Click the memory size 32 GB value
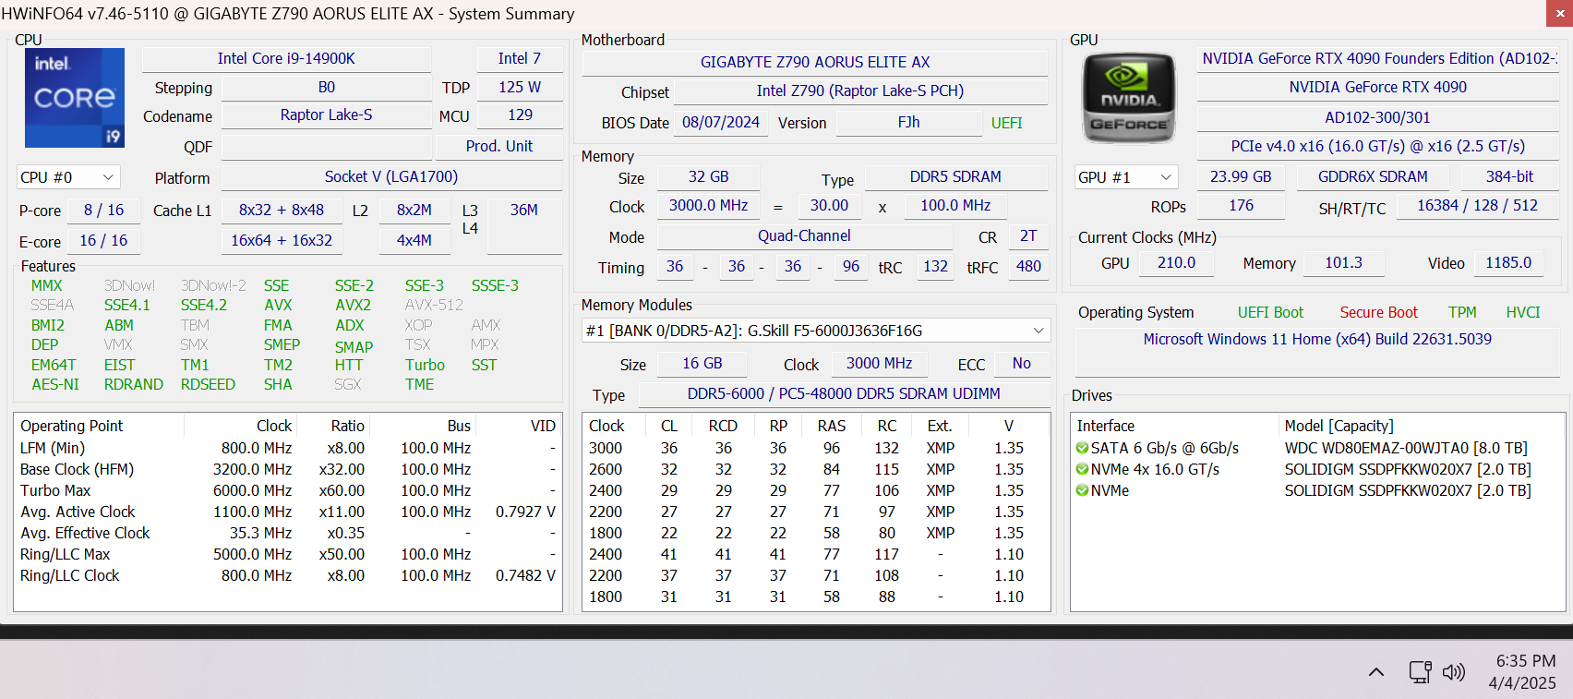This screenshot has height=699, width=1573. tap(708, 176)
